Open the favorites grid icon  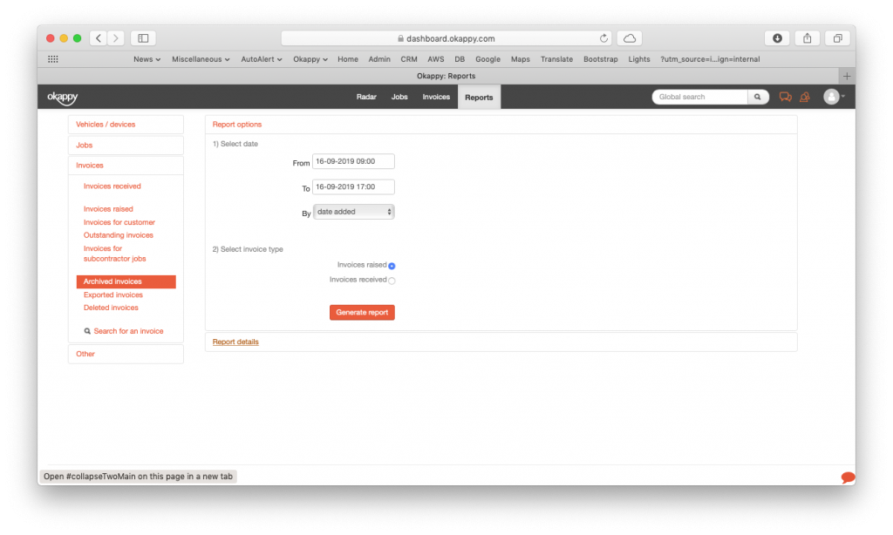pos(53,59)
